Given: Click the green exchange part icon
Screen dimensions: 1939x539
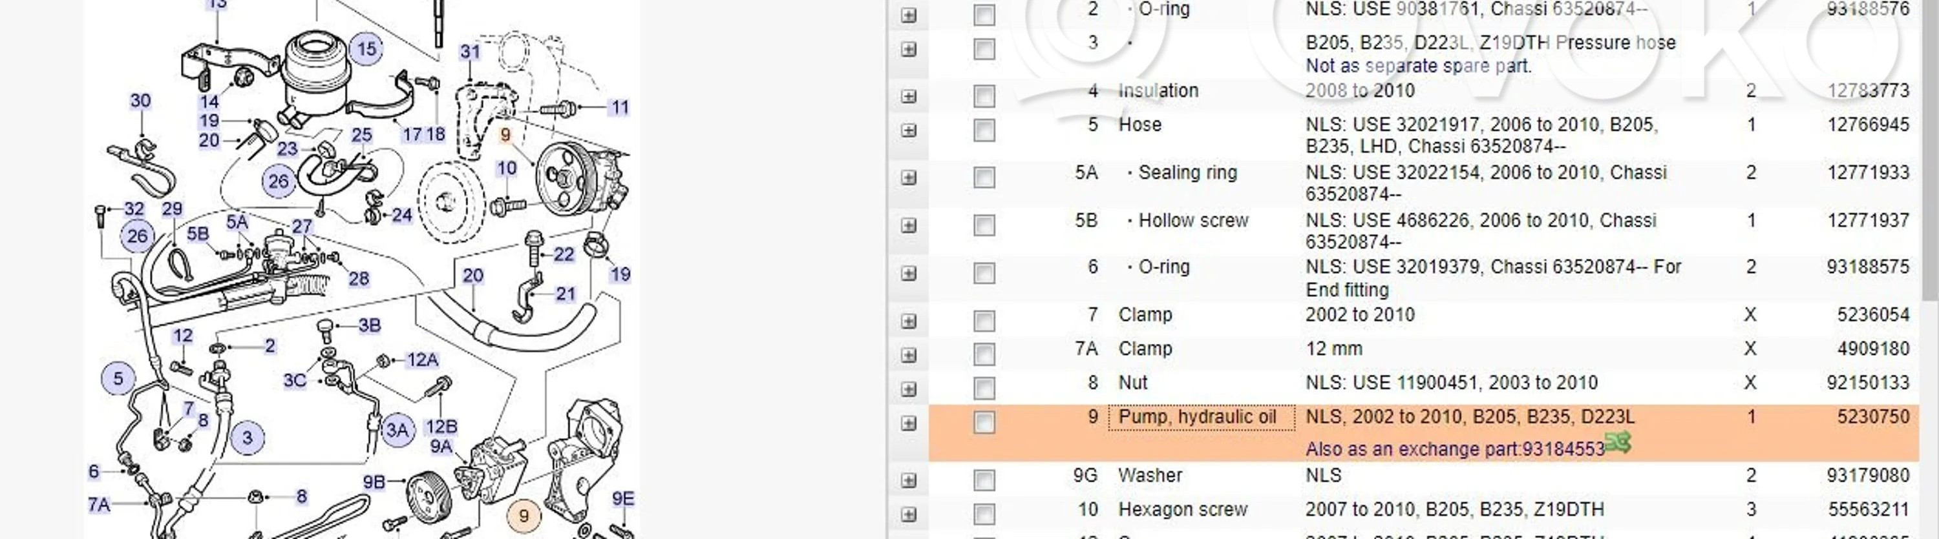Looking at the screenshot, I should (x=1618, y=444).
